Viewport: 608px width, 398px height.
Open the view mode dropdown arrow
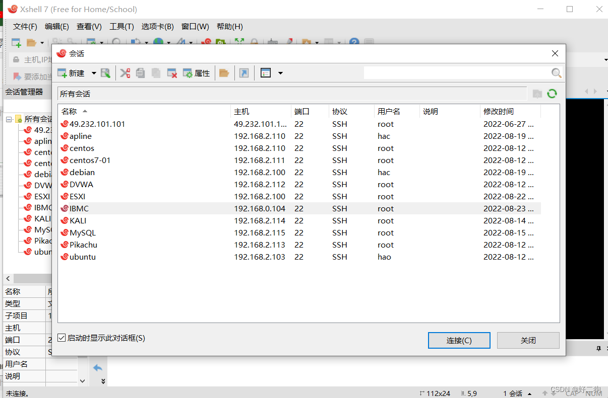click(x=280, y=73)
